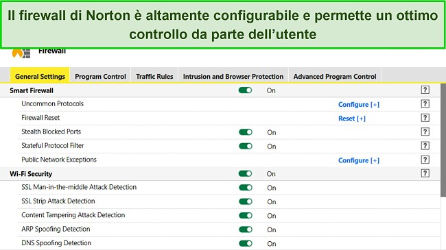This screenshot has height=250, width=446.
Task: Toggle DNS Spoofing Detection switch
Action: point(246,243)
